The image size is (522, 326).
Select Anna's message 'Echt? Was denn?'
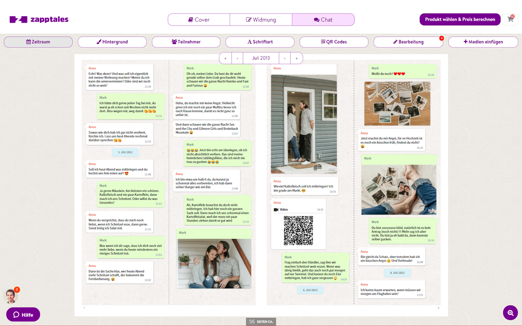(120, 77)
